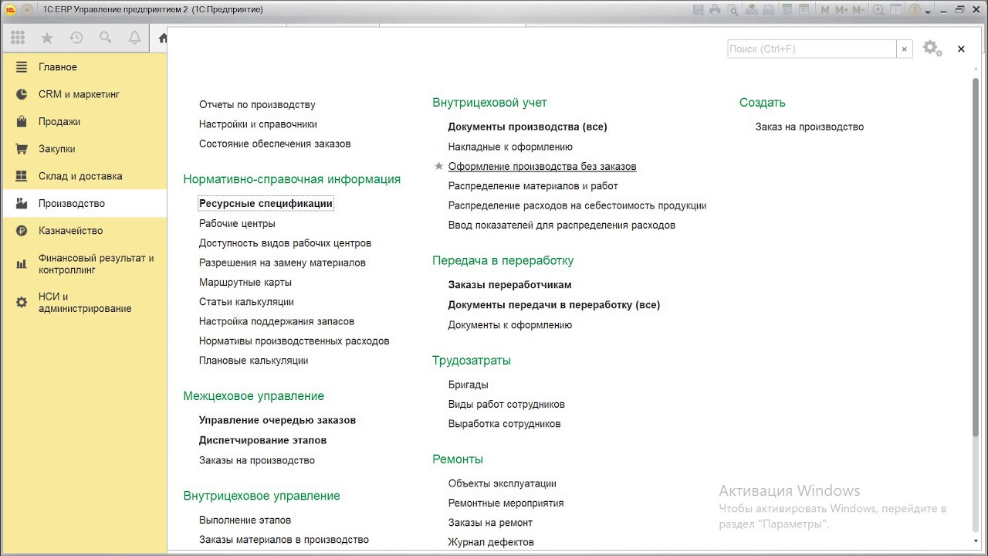Open the Продажи section

(x=83, y=121)
